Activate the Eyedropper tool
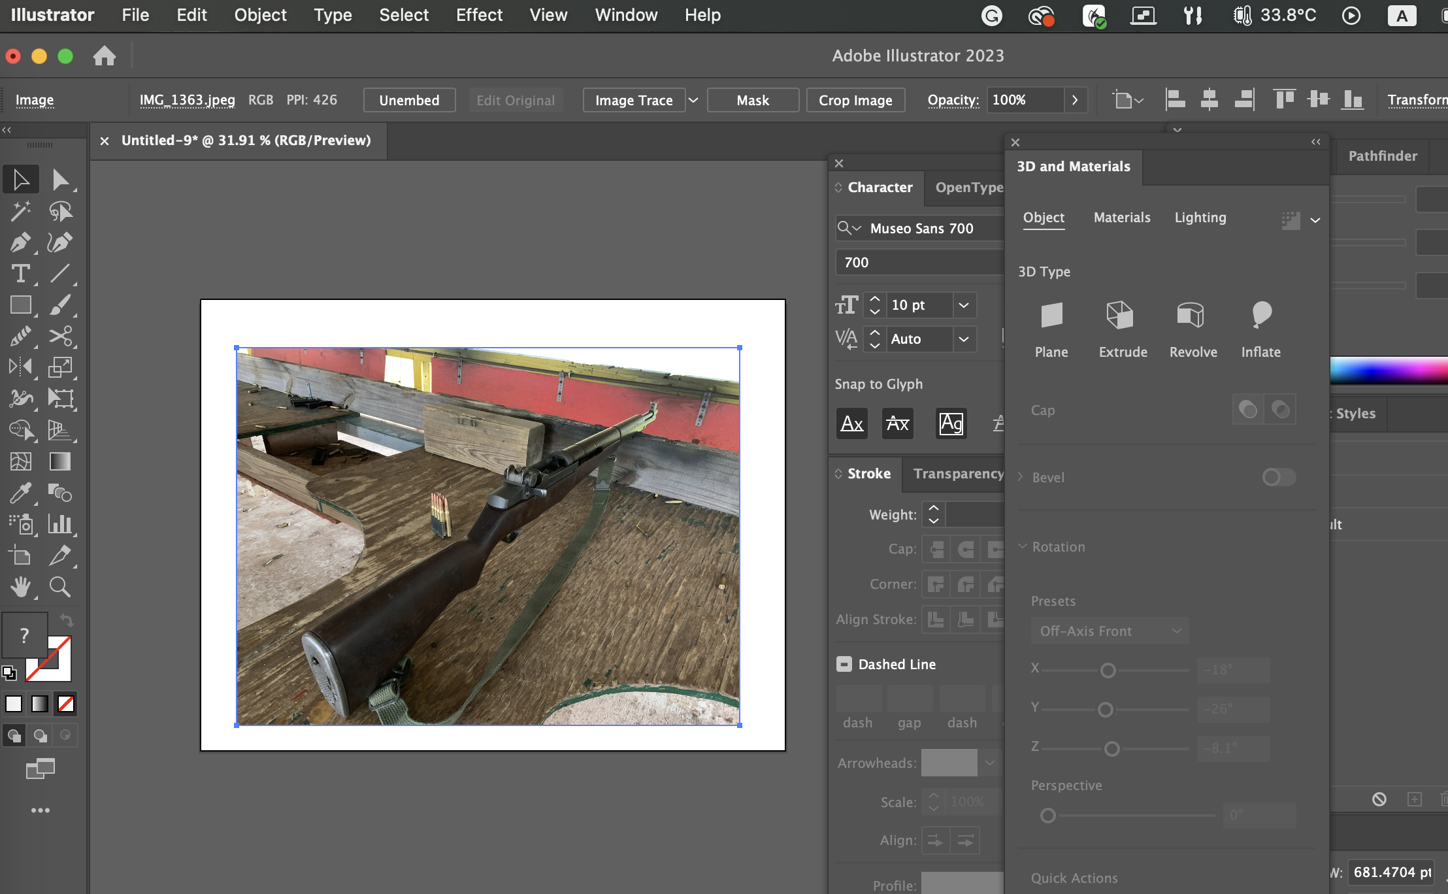 click(x=20, y=493)
